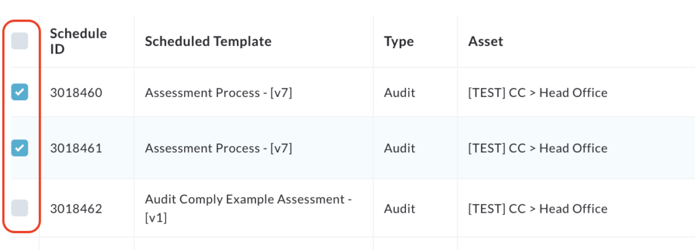Tick the select-all checkbox in the table header
The height and width of the screenshot is (250, 695).
point(20,41)
